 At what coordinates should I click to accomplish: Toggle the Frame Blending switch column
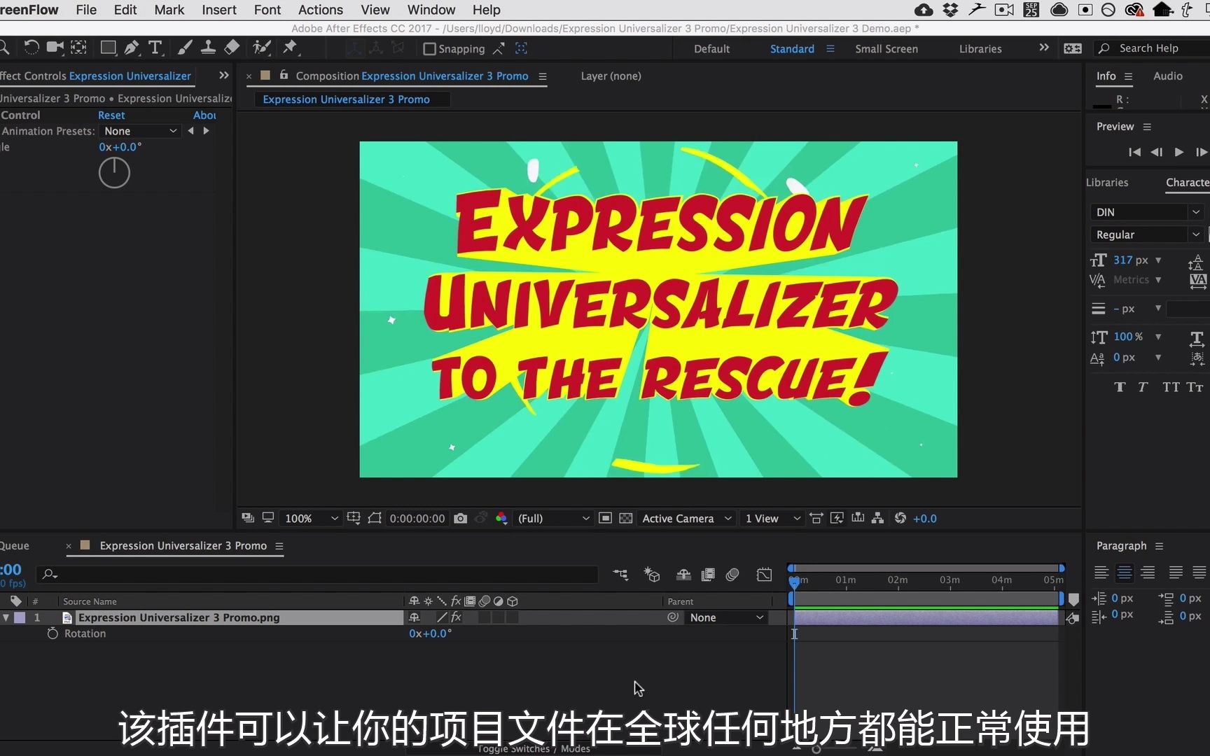[470, 601]
